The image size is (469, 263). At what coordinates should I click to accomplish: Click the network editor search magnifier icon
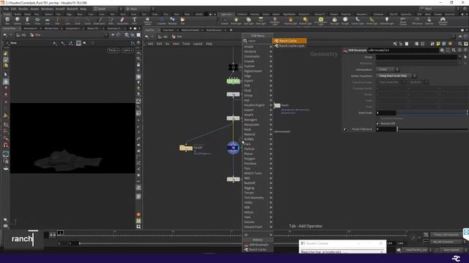pyautogui.click(x=460, y=44)
